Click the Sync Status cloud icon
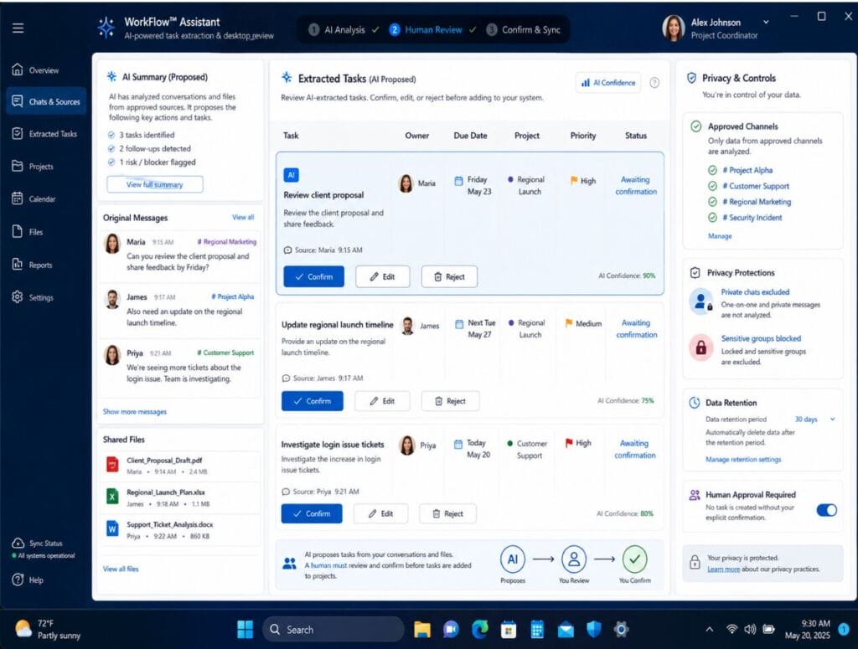 click(x=18, y=543)
